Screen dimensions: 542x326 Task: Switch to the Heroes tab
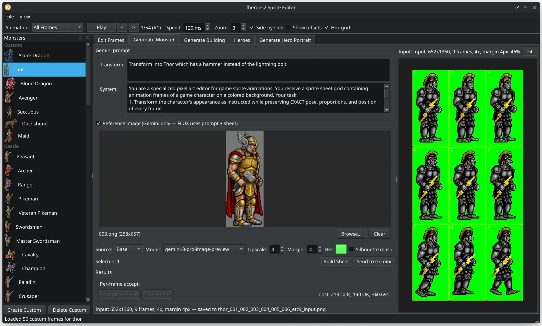pyautogui.click(x=242, y=40)
